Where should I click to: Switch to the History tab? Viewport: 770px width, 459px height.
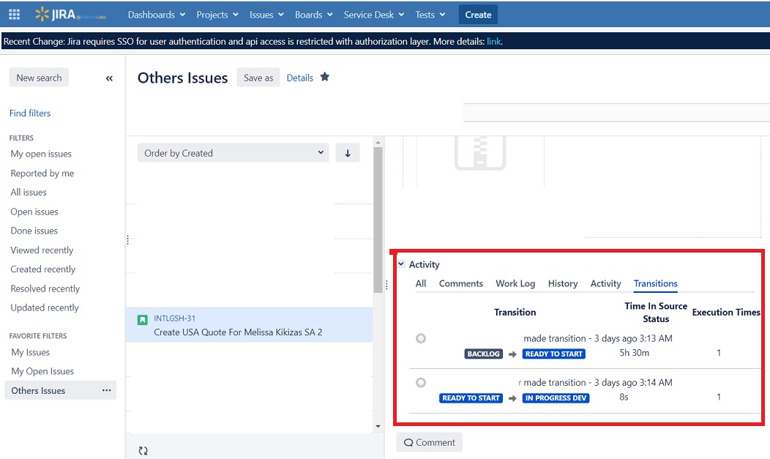coord(563,284)
